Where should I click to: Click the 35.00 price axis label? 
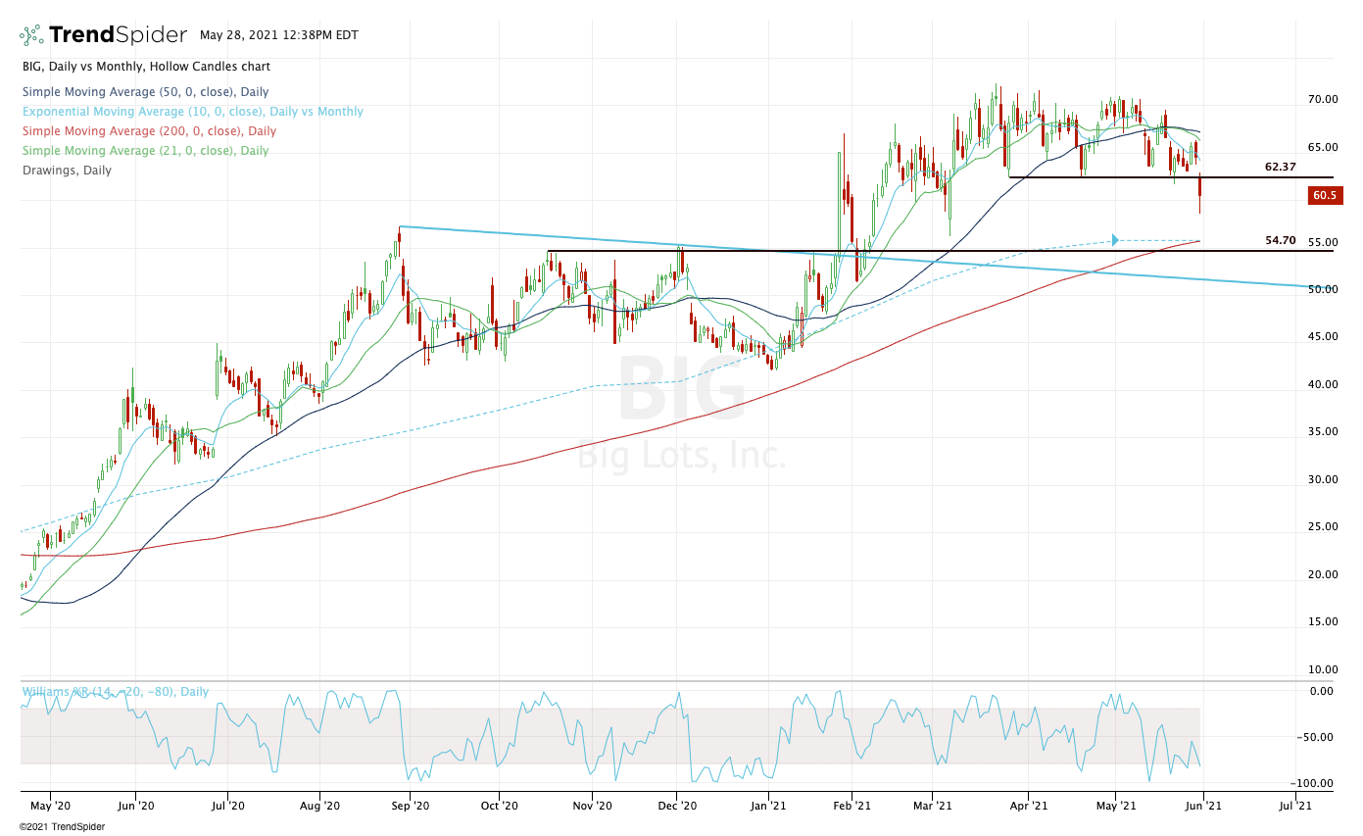[1323, 432]
